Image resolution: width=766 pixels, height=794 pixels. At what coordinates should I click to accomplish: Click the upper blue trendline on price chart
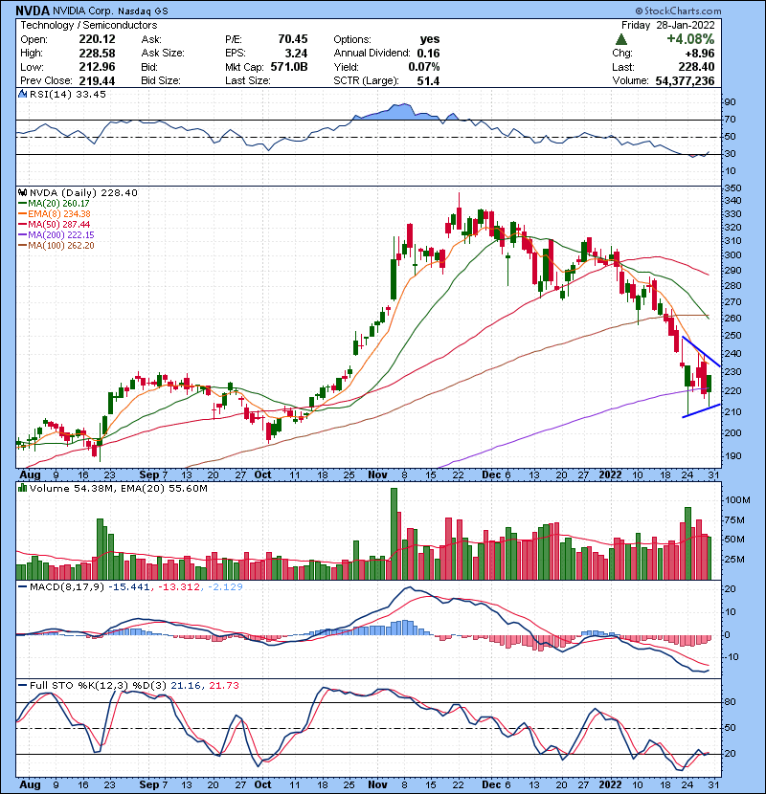pyautogui.click(x=702, y=351)
